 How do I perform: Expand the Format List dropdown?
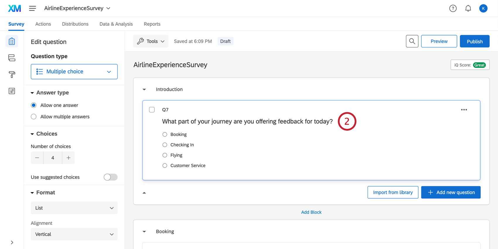click(74, 208)
